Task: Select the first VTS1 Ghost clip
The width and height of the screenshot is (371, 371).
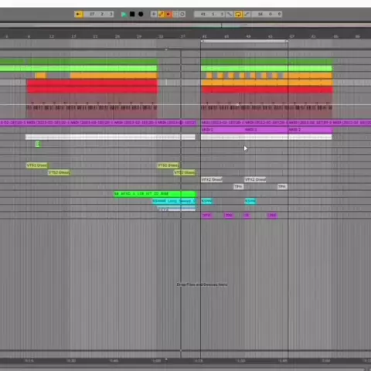Action: coord(37,165)
